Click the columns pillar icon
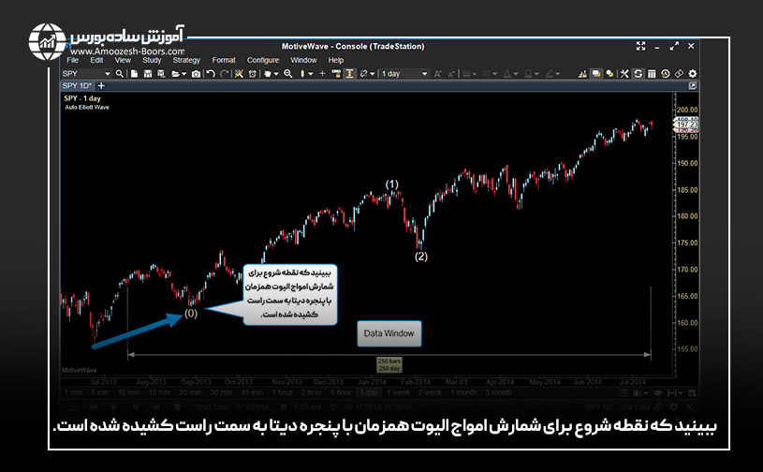Screen dimensions: 763x472 point(652,73)
